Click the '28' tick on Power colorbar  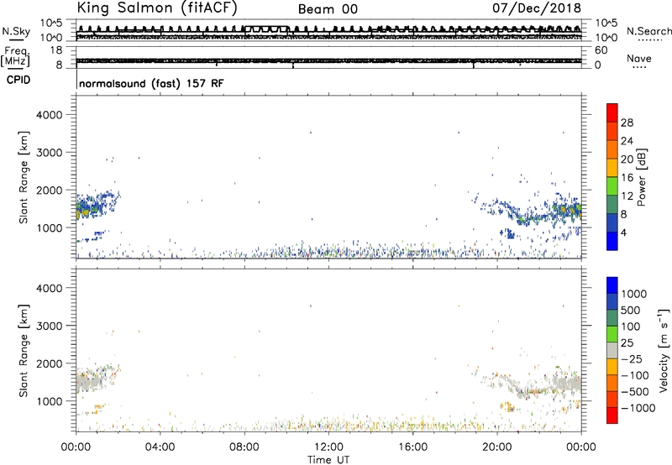(x=627, y=123)
